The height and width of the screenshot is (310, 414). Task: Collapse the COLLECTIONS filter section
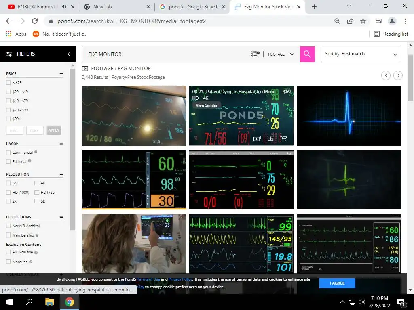tap(61, 217)
